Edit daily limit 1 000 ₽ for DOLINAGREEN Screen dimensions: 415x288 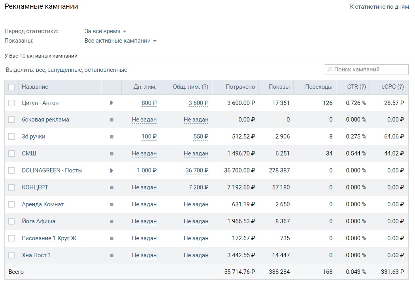pos(147,170)
